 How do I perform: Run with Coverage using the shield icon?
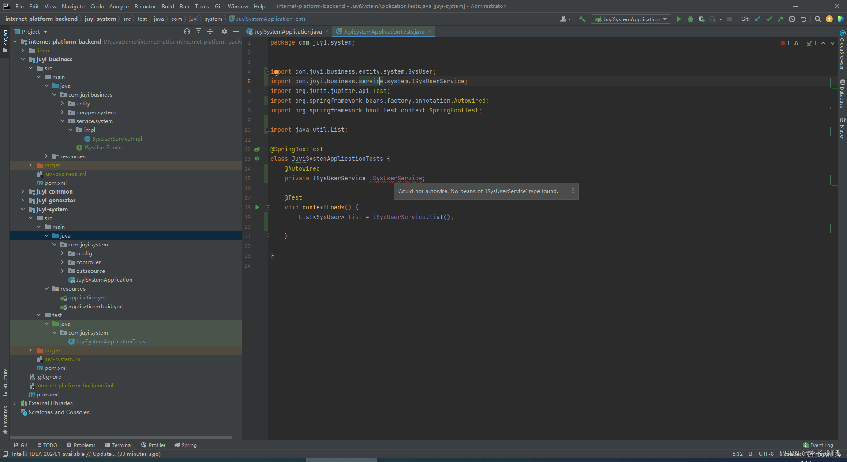702,19
